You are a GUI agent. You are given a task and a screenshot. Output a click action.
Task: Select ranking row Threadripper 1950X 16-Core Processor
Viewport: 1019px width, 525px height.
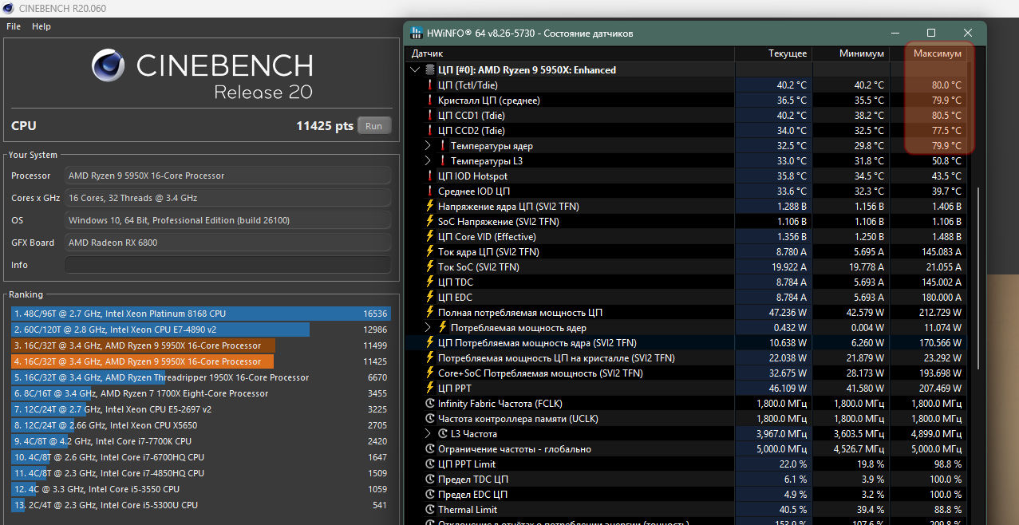point(199,377)
